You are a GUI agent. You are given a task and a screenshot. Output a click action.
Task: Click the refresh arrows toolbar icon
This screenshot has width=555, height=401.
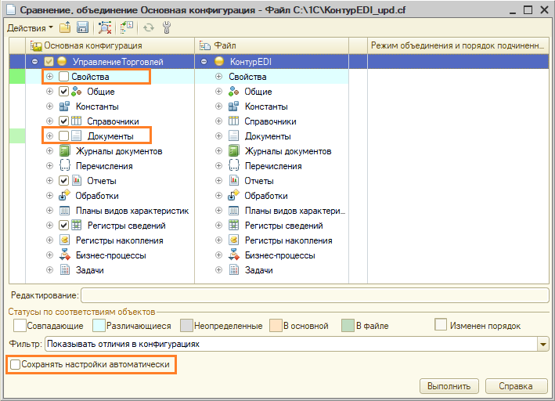tap(149, 27)
